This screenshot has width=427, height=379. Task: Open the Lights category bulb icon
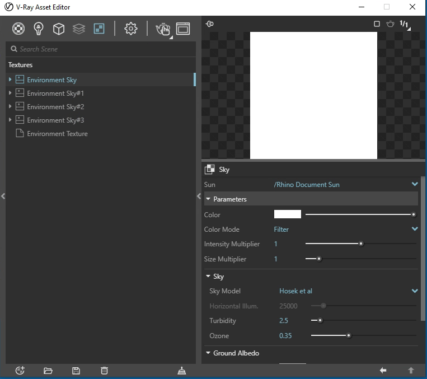[x=39, y=29]
